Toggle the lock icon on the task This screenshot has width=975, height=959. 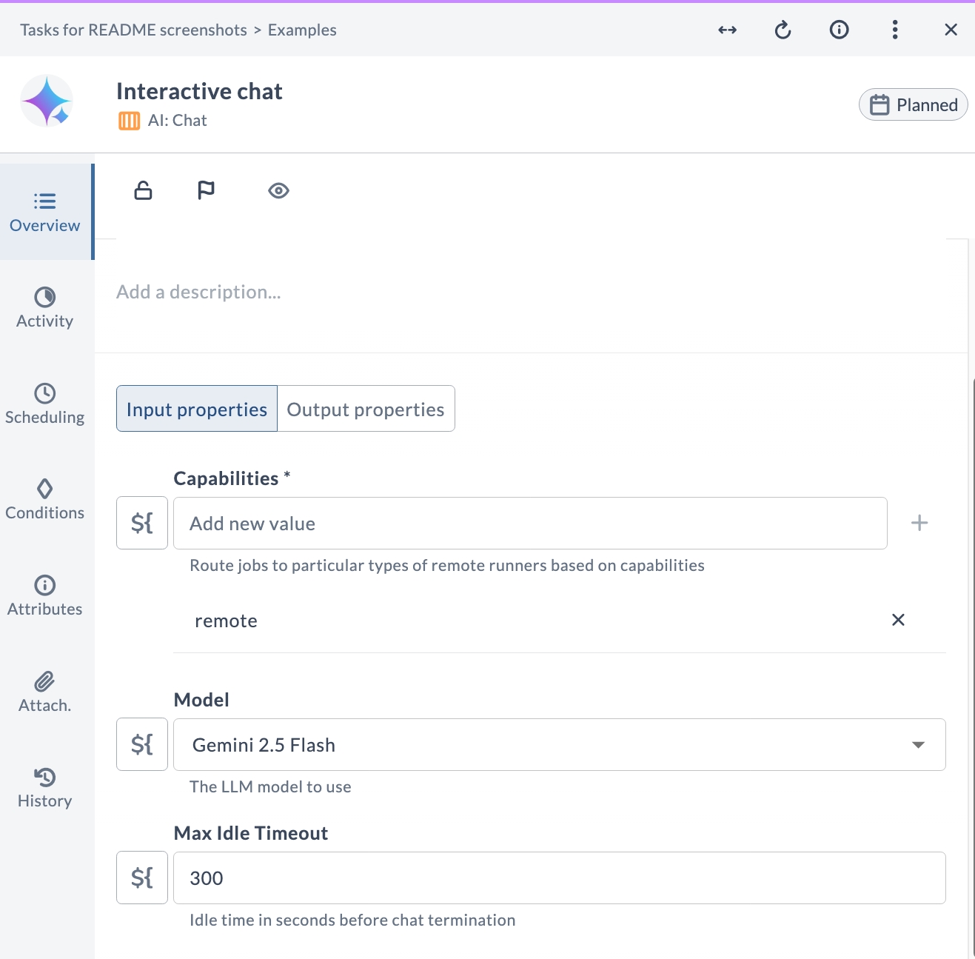click(143, 190)
